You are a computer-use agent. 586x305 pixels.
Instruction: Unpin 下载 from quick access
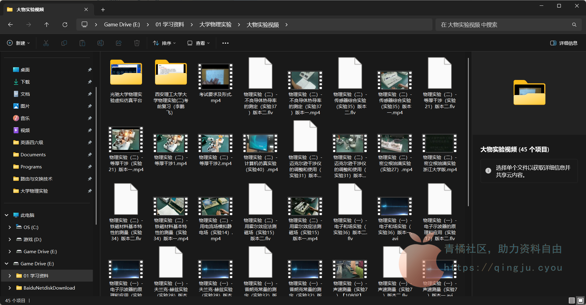tap(90, 82)
